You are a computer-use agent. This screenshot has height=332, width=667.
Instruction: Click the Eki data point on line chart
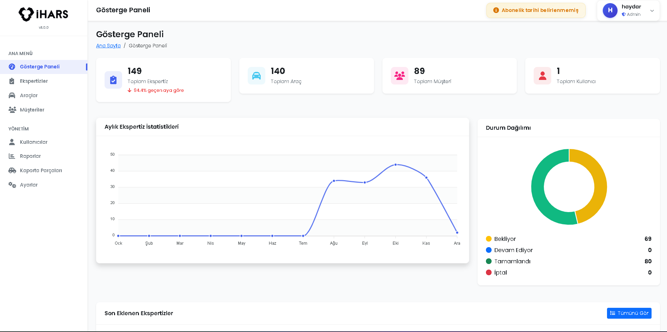click(x=395, y=164)
